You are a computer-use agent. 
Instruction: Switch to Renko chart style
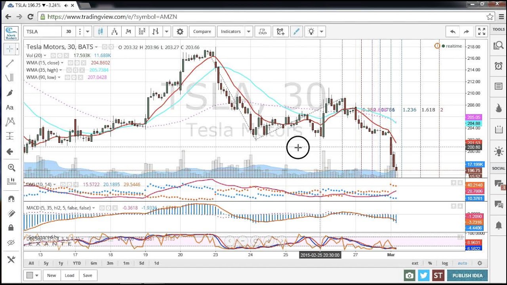114,32
